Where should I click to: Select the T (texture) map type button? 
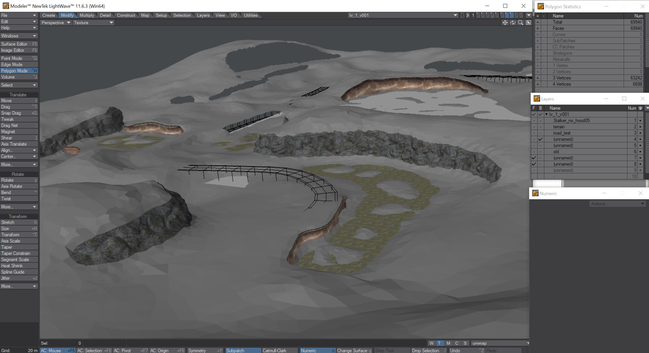(x=439, y=343)
